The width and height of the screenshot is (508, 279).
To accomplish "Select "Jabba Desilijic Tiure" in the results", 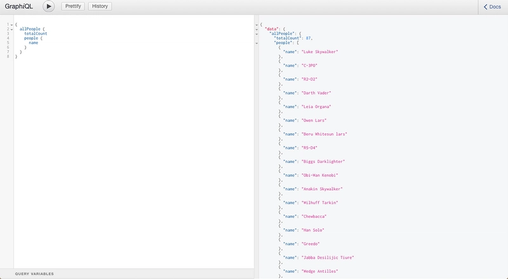I will click(x=328, y=257).
